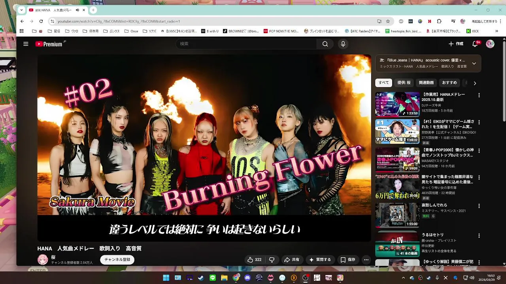506x284 pixels.
Task: Show more bookmarks with the overflow chevron
Action: coord(497,31)
